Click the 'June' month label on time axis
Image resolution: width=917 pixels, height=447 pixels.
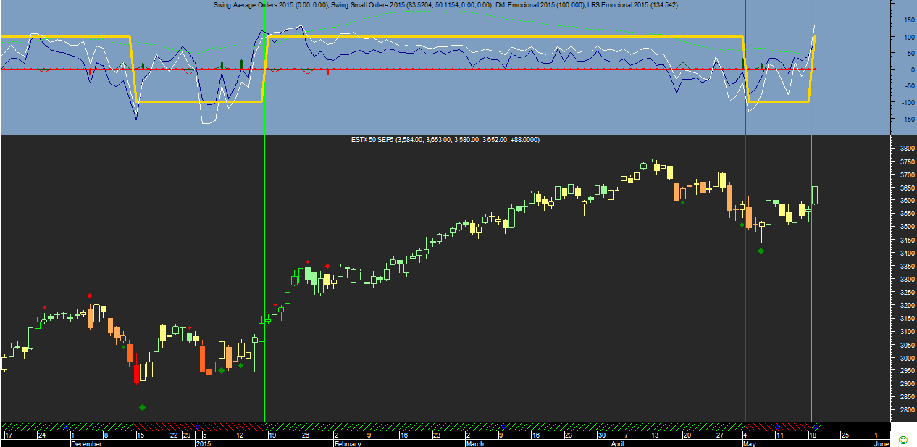882,443
